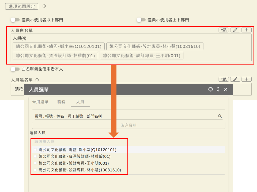
Task: Click plus icon for 人員黑名單
Action: (247, 79)
